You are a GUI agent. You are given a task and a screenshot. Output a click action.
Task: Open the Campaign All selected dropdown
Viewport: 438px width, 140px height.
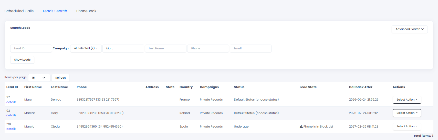tap(86, 48)
